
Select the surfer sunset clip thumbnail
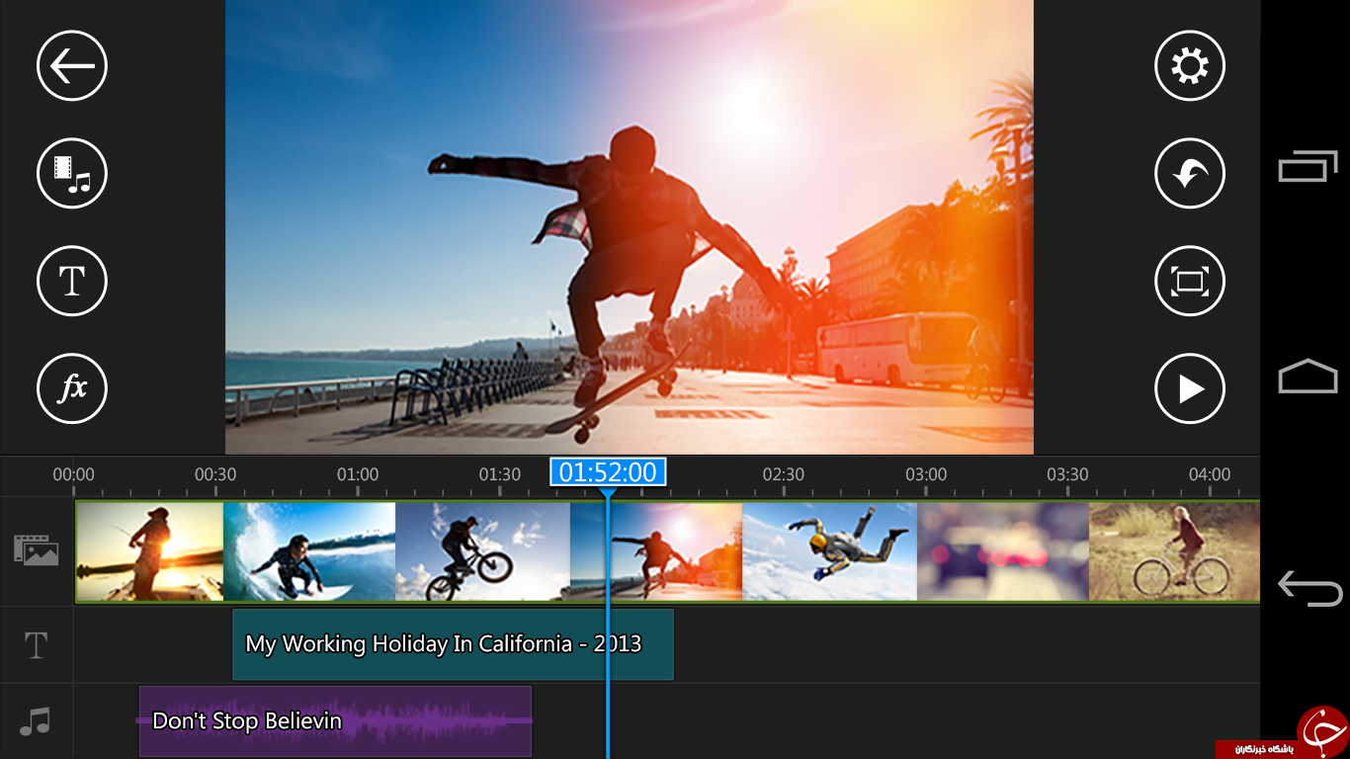click(x=150, y=551)
